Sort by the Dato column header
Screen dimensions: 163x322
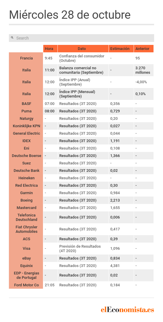point(83,49)
